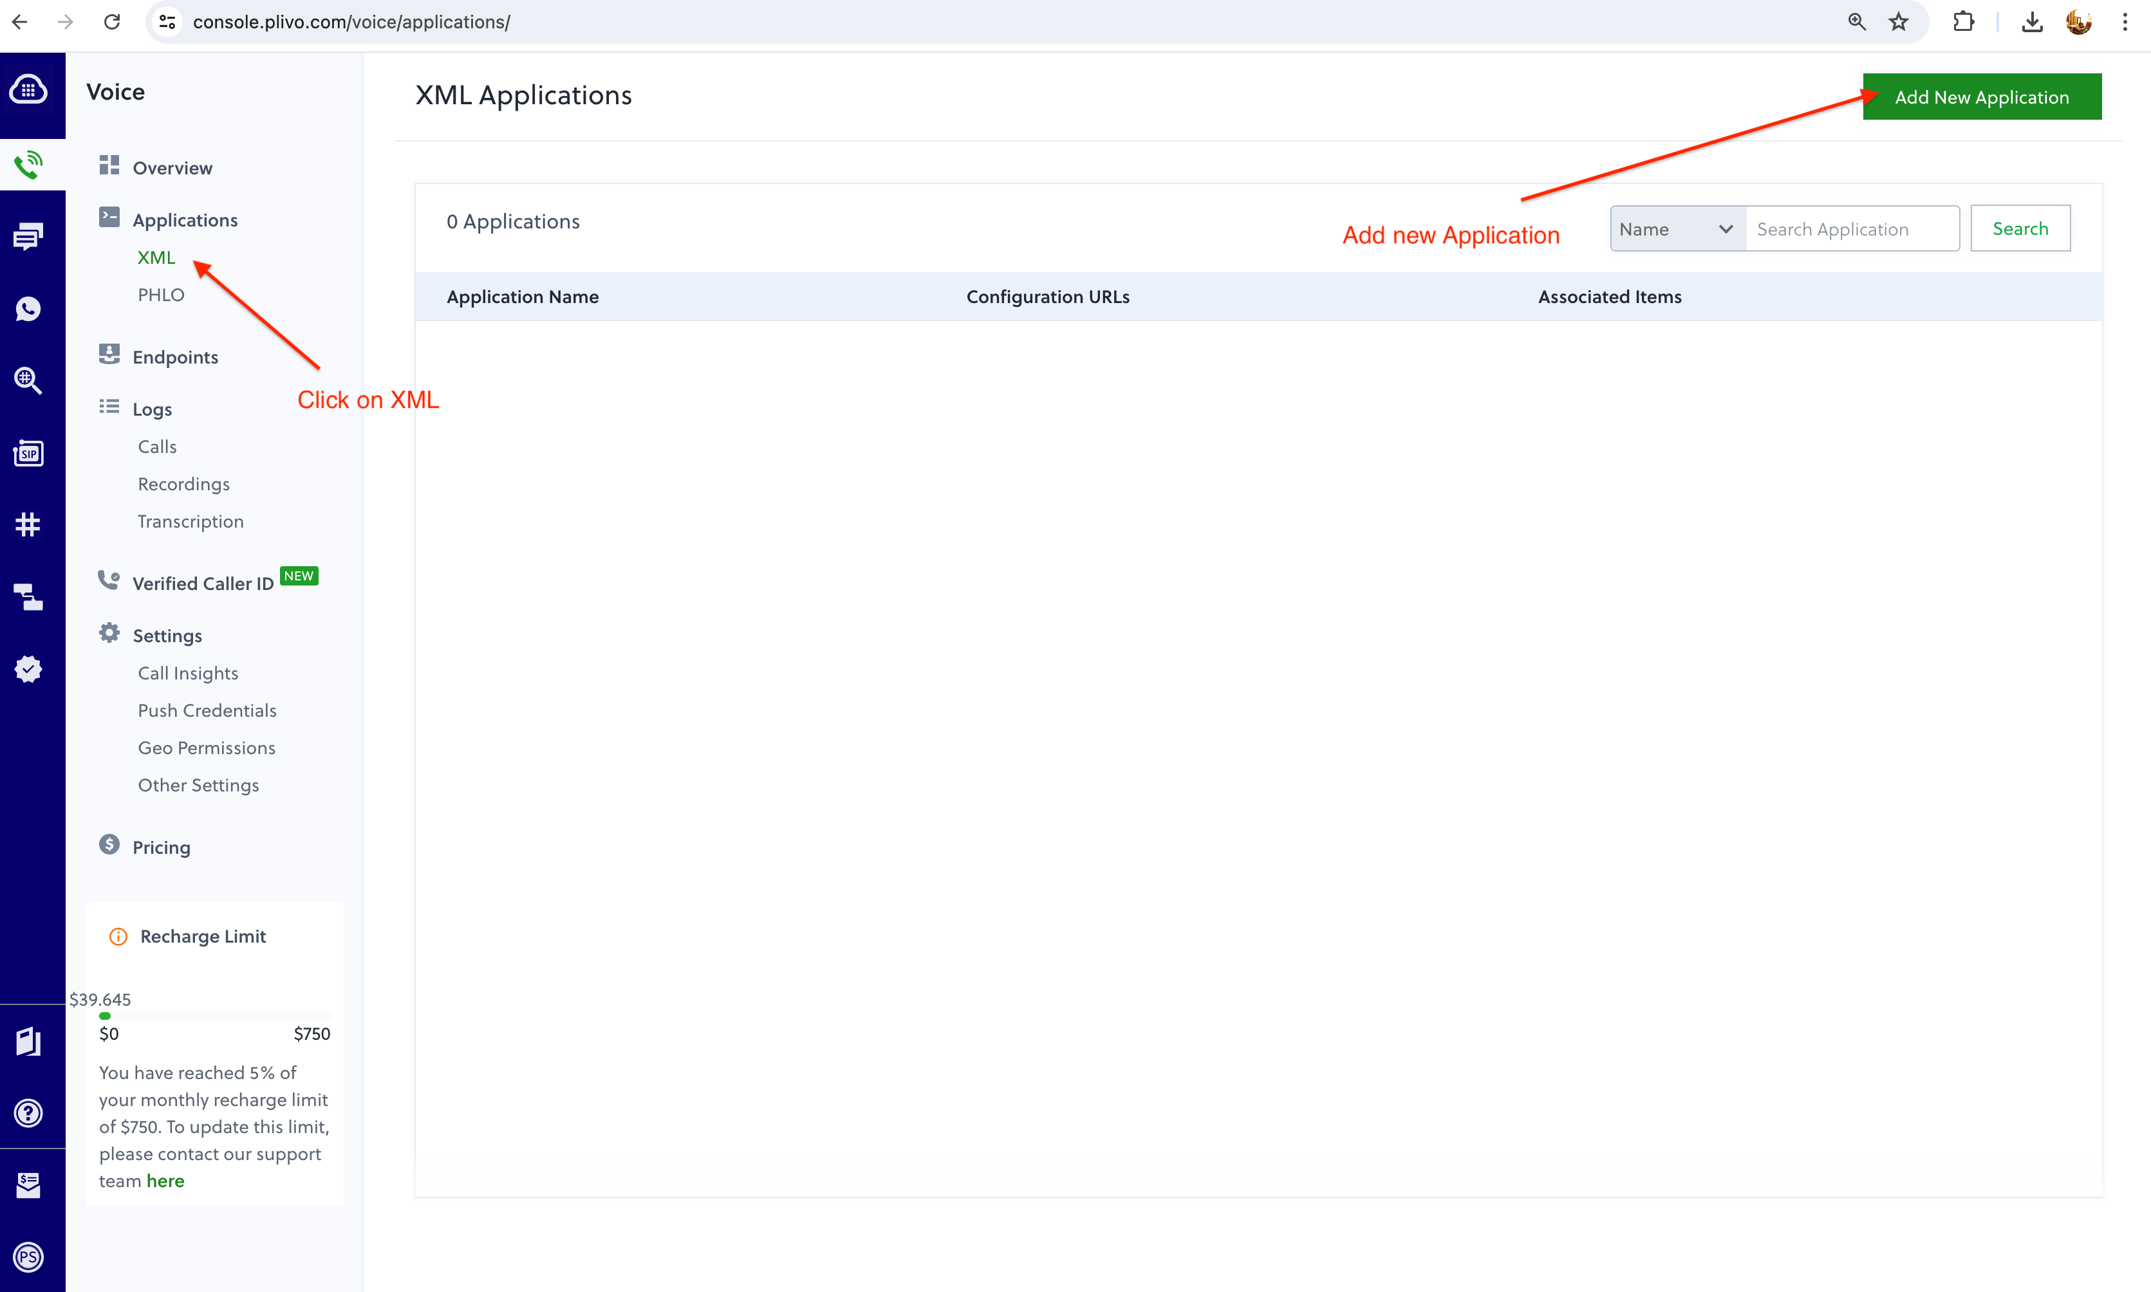Image resolution: width=2151 pixels, height=1292 pixels.
Task: Open the Phone Numbers hash icon
Action: point(29,525)
